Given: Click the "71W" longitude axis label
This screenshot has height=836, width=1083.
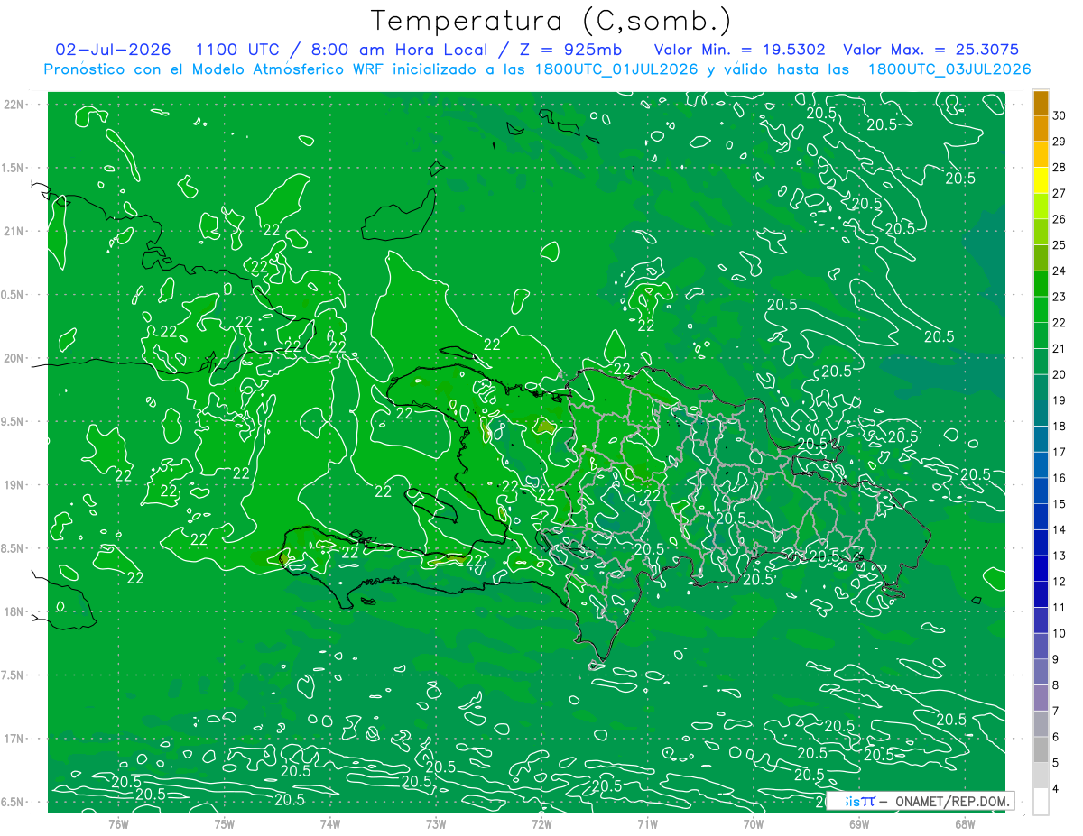Looking at the screenshot, I should [x=647, y=822].
